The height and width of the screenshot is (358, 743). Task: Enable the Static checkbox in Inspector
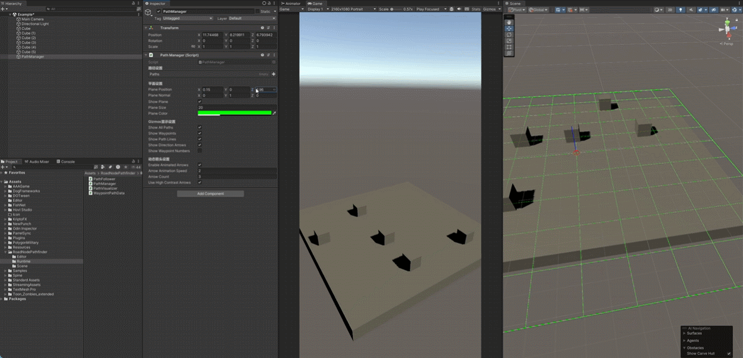(257, 11)
